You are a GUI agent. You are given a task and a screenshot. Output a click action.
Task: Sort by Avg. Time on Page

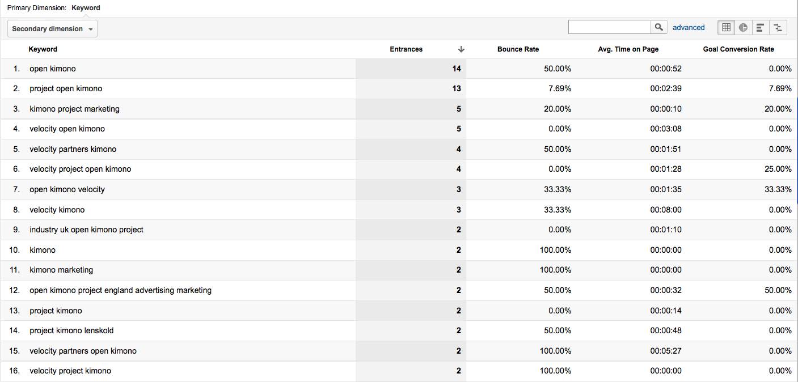coord(628,49)
